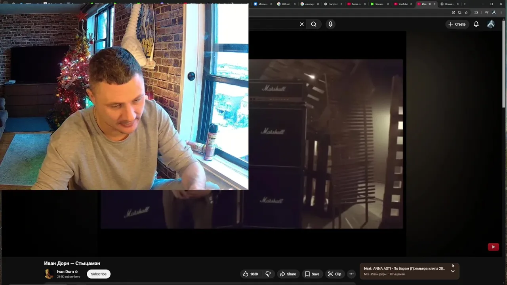507x285 pixels.
Task: Open page in app icon in address bar
Action: coord(453,13)
